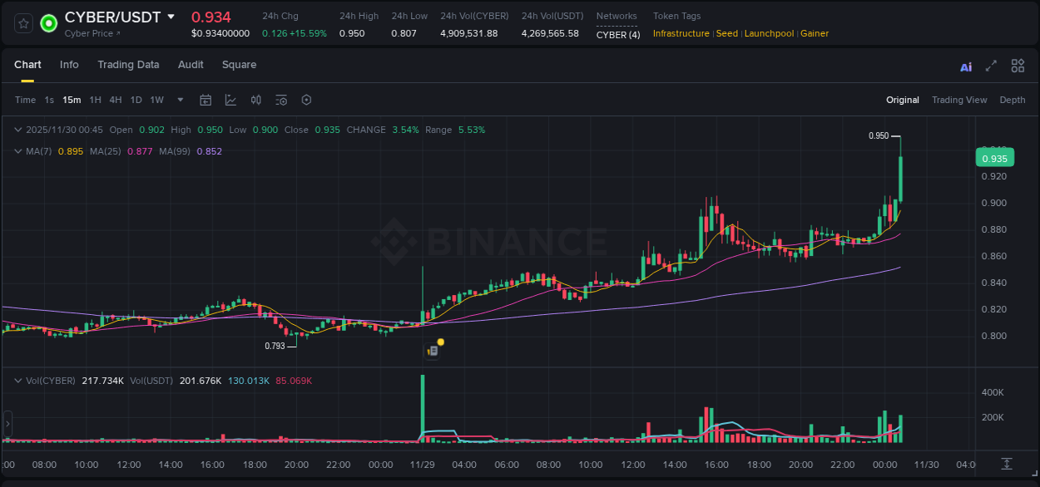Open the indicator list settings icon
Screen dimensions: 1040x487
(x=281, y=100)
